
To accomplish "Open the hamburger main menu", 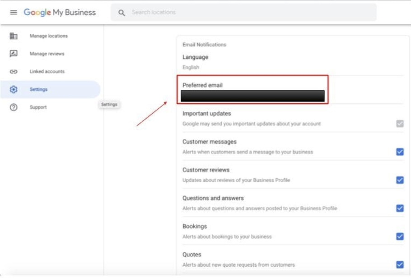I will [14, 12].
